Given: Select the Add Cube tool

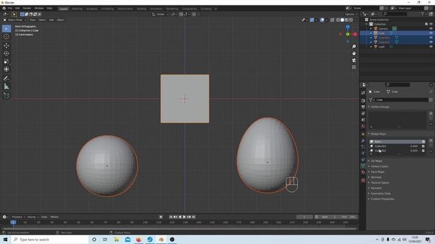Looking at the screenshot, I should coord(6,96).
